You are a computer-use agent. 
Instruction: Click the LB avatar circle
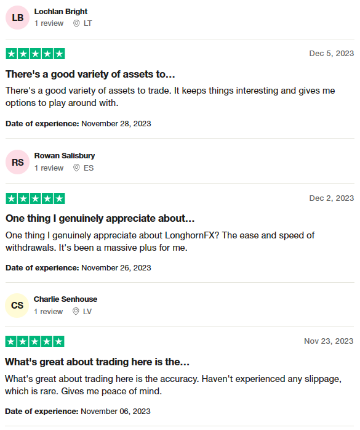[x=17, y=17]
